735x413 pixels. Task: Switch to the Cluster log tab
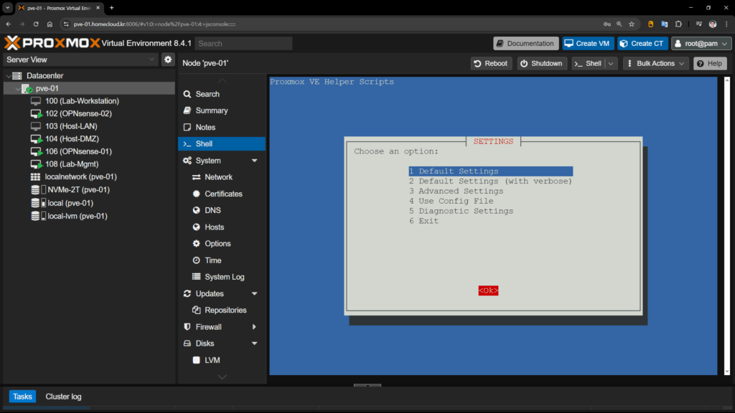(x=63, y=397)
